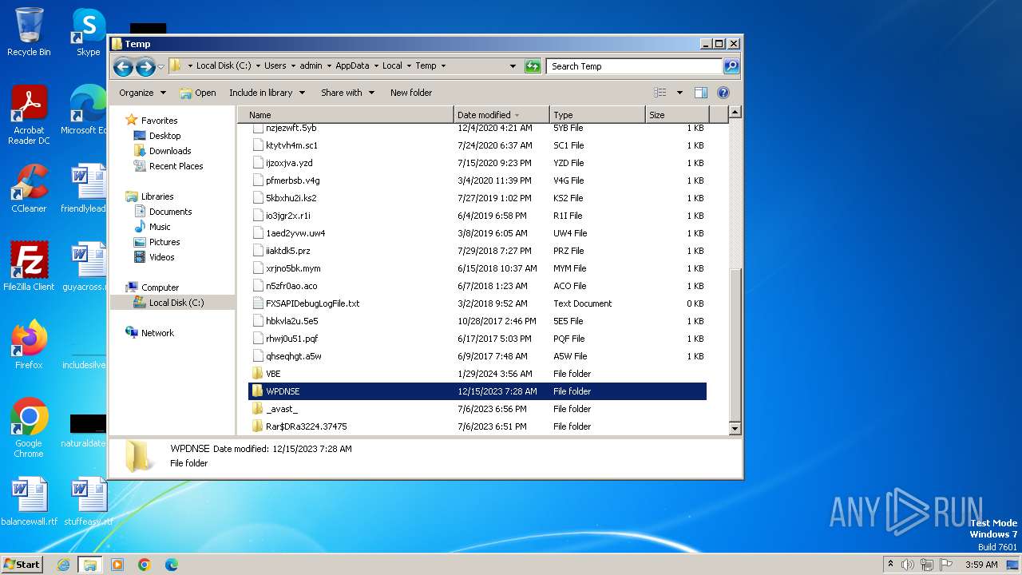
Task: Open Internet Explorer from taskbar
Action: [63, 565]
